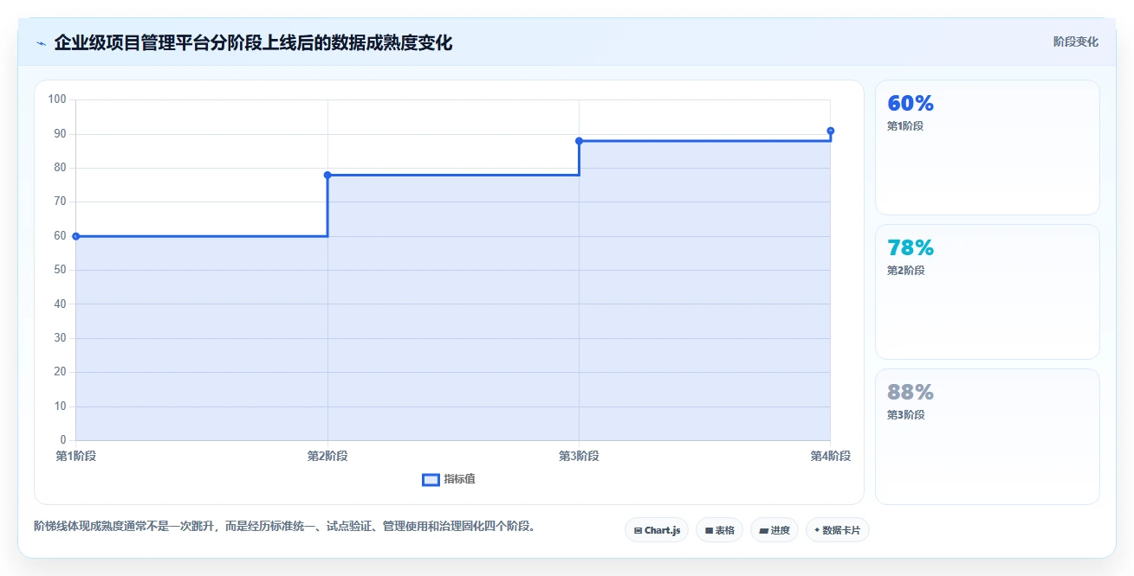Click the footnote text about 阶梯线
Screen dimensions: 1134x576
tap(284, 526)
